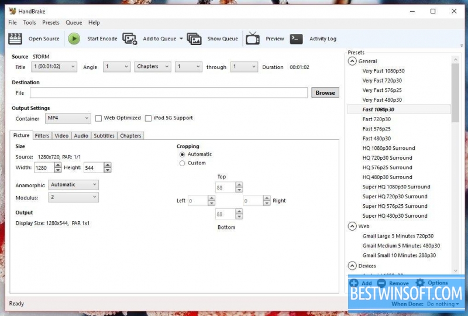Image resolution: width=468 pixels, height=316 pixels.
Task: Open the Chapters mode dropdown
Action: [x=153, y=67]
